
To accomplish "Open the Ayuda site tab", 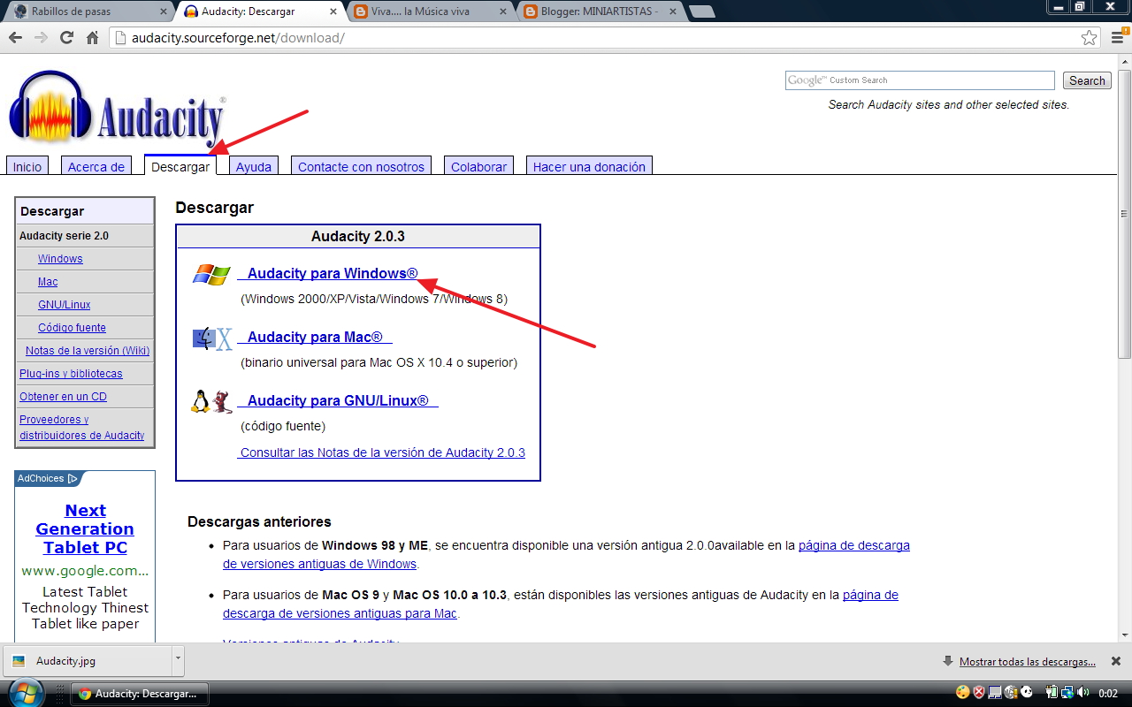I will 254,166.
